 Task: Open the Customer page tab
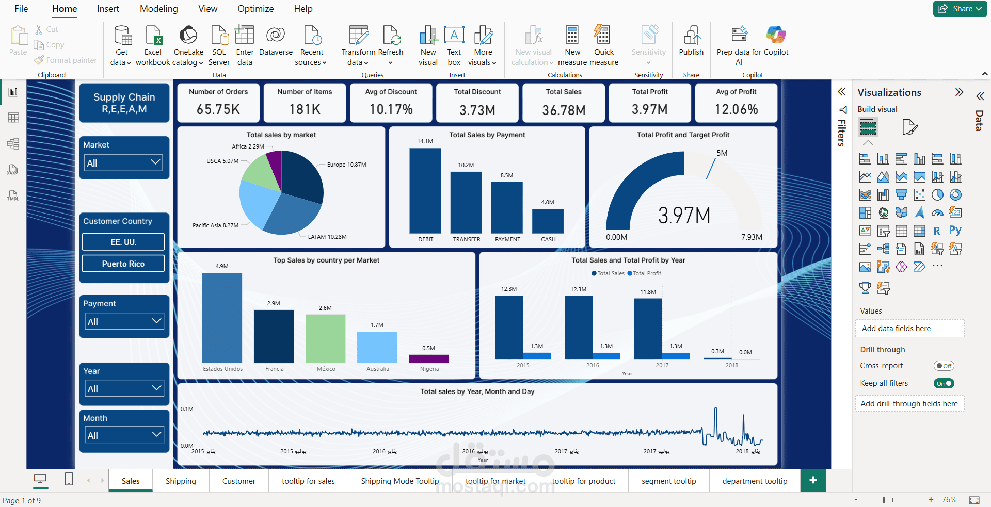click(239, 481)
